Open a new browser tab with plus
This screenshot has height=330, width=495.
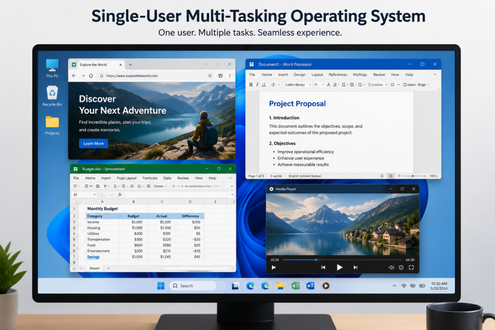pyautogui.click(x=130, y=65)
